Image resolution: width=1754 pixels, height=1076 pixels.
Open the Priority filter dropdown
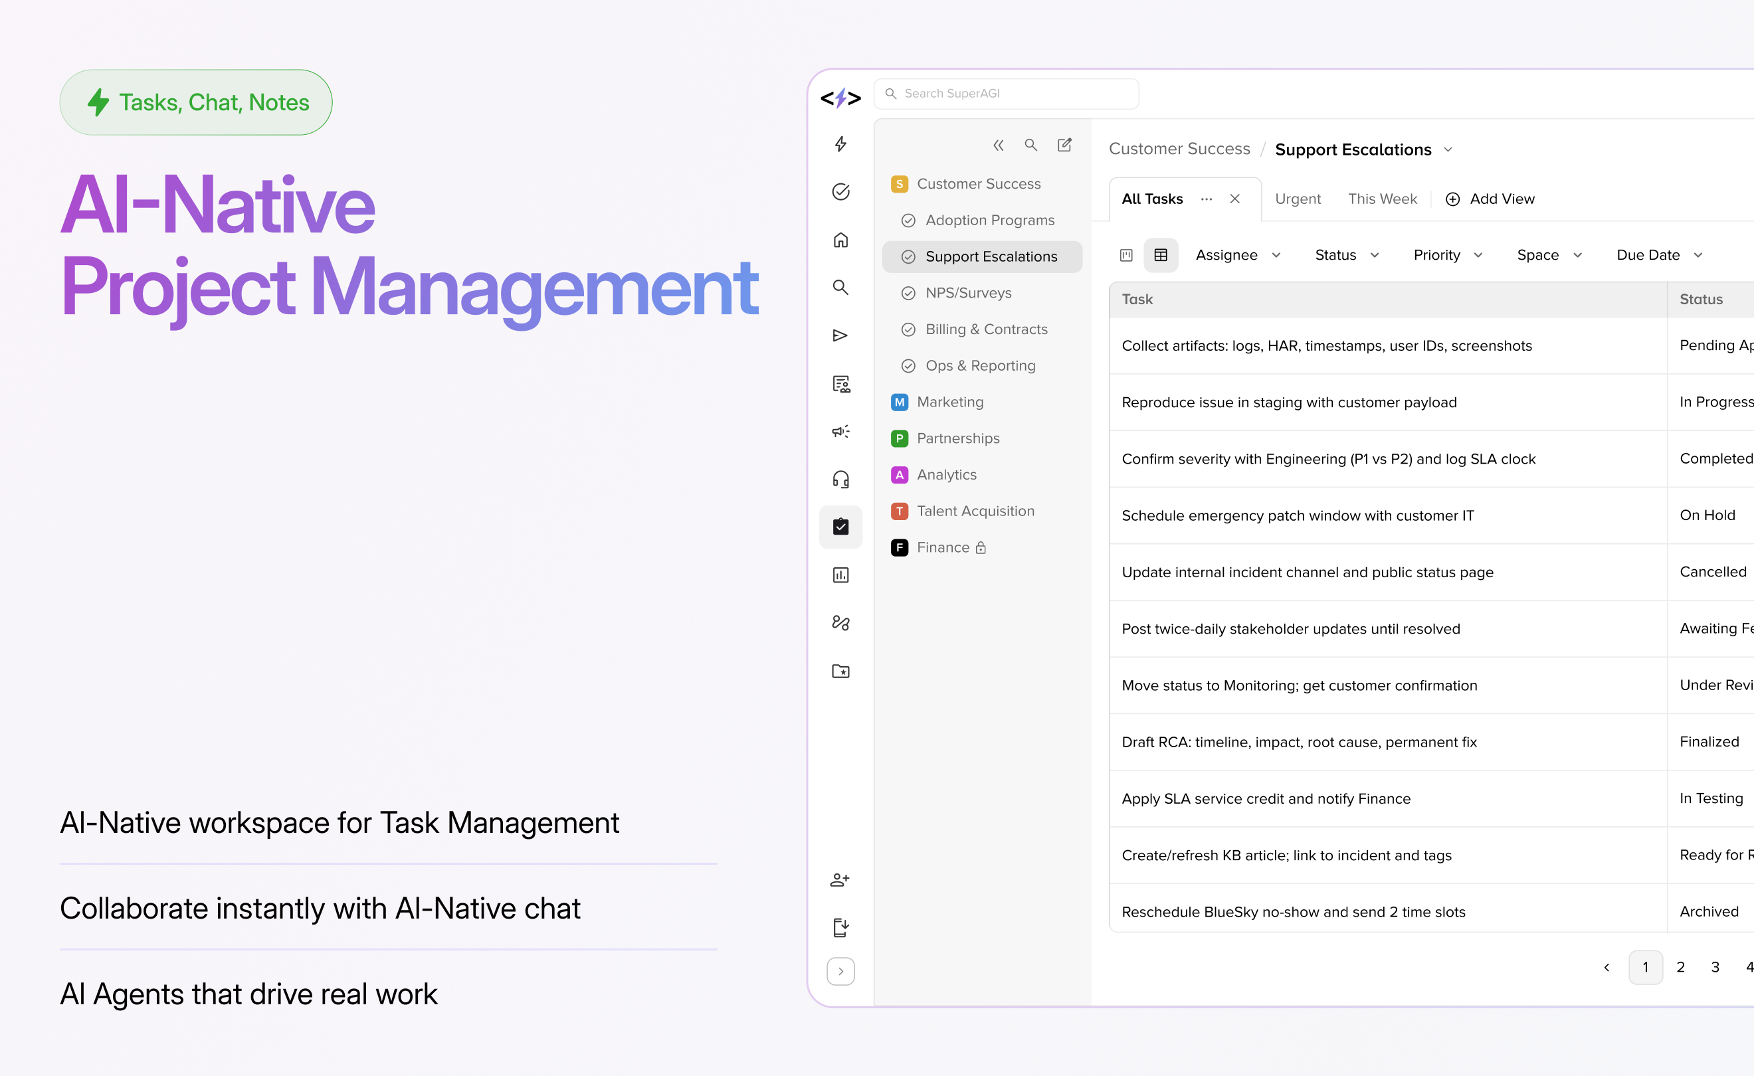1447,255
